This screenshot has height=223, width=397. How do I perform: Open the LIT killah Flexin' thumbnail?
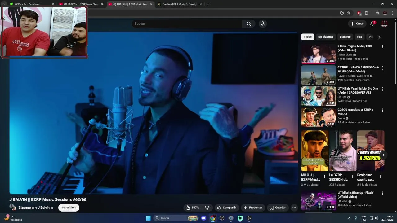point(319,201)
